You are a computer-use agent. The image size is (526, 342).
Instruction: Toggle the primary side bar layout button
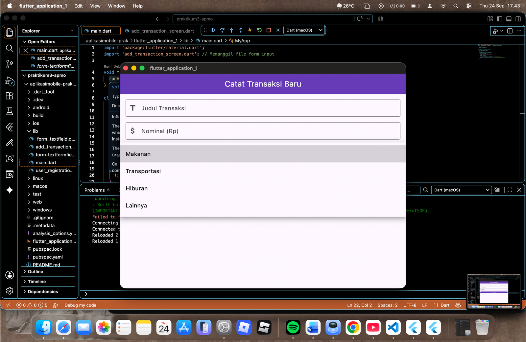tap(499, 19)
